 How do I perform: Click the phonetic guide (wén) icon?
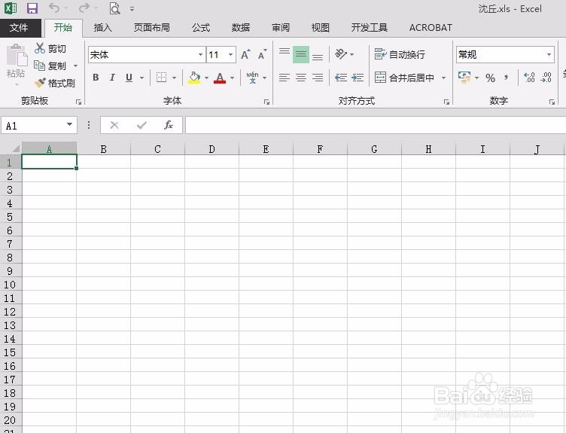[x=252, y=78]
